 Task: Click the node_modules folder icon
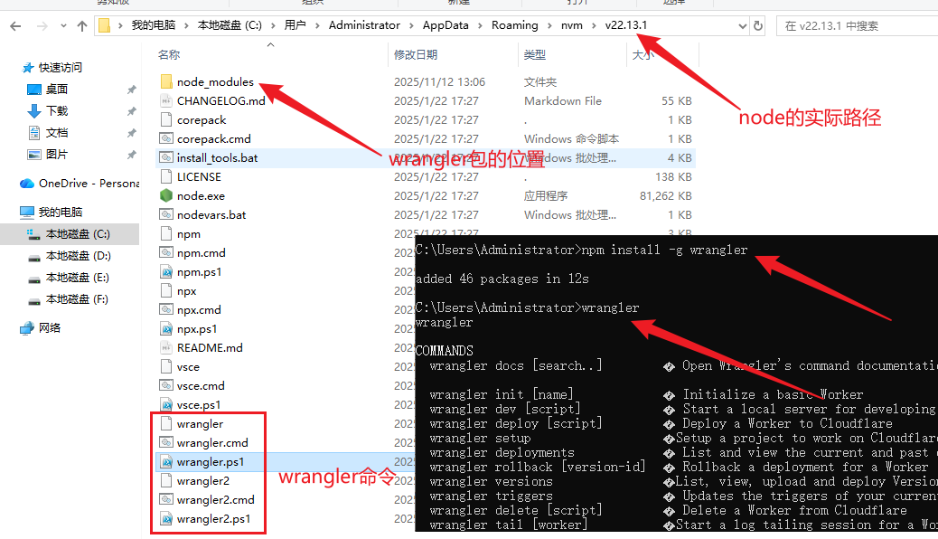pyautogui.click(x=166, y=82)
